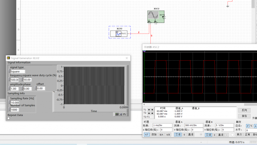Screen dimensions: 257x145
Task: Select the graph zoom tool icon
Action: coord(121,114)
